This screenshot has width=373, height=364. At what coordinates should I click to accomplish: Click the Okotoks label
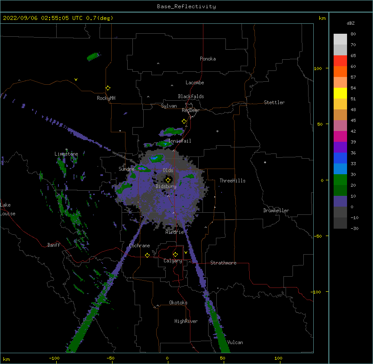(x=178, y=303)
